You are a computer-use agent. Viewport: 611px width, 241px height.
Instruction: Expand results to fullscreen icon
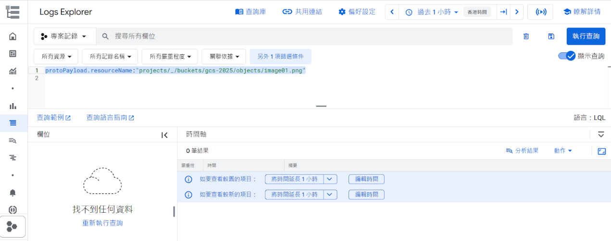click(601, 151)
